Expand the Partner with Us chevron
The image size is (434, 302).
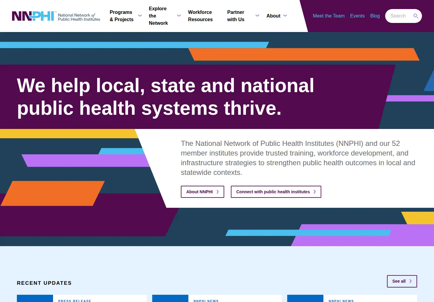(257, 16)
